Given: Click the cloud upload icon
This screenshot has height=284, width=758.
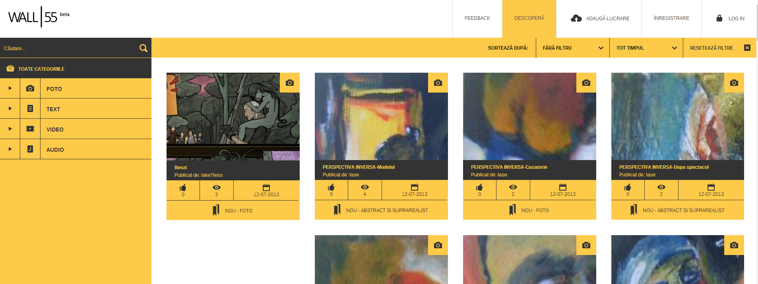Looking at the screenshot, I should click(x=576, y=18).
